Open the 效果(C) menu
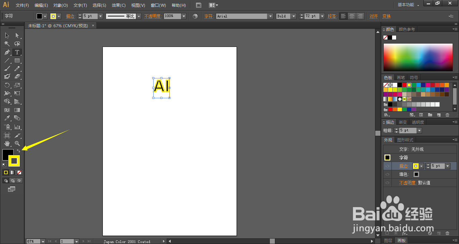Viewport: 459px width, 244px height. tap(119, 5)
